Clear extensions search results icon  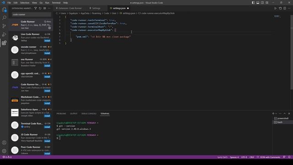[45, 8]
